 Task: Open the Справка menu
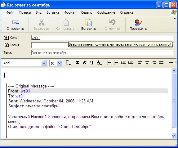tap(127, 12)
